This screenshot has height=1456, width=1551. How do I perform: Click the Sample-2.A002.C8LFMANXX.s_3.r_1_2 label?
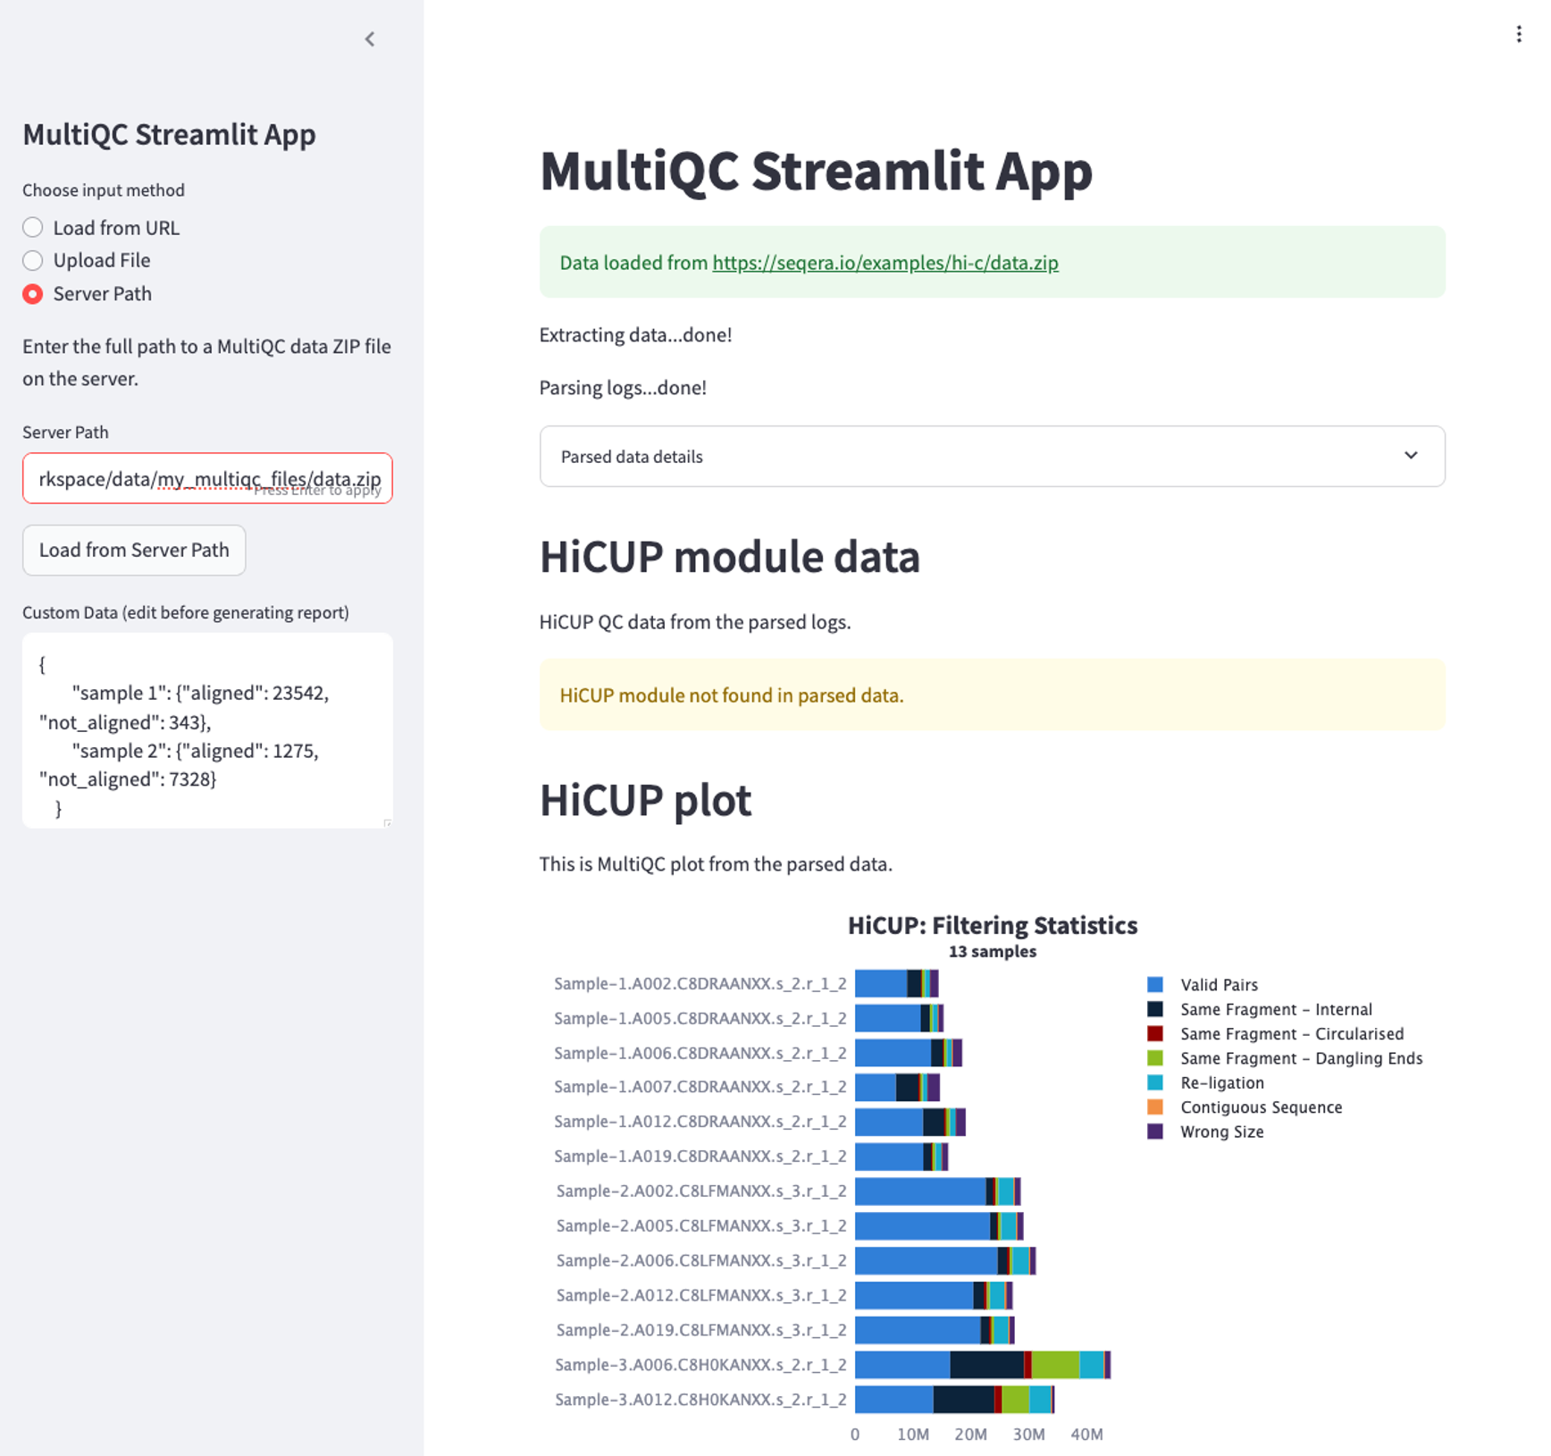tap(701, 1191)
